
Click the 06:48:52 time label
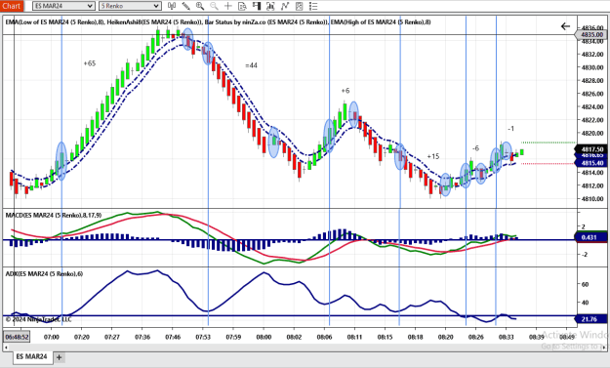click(x=17, y=337)
